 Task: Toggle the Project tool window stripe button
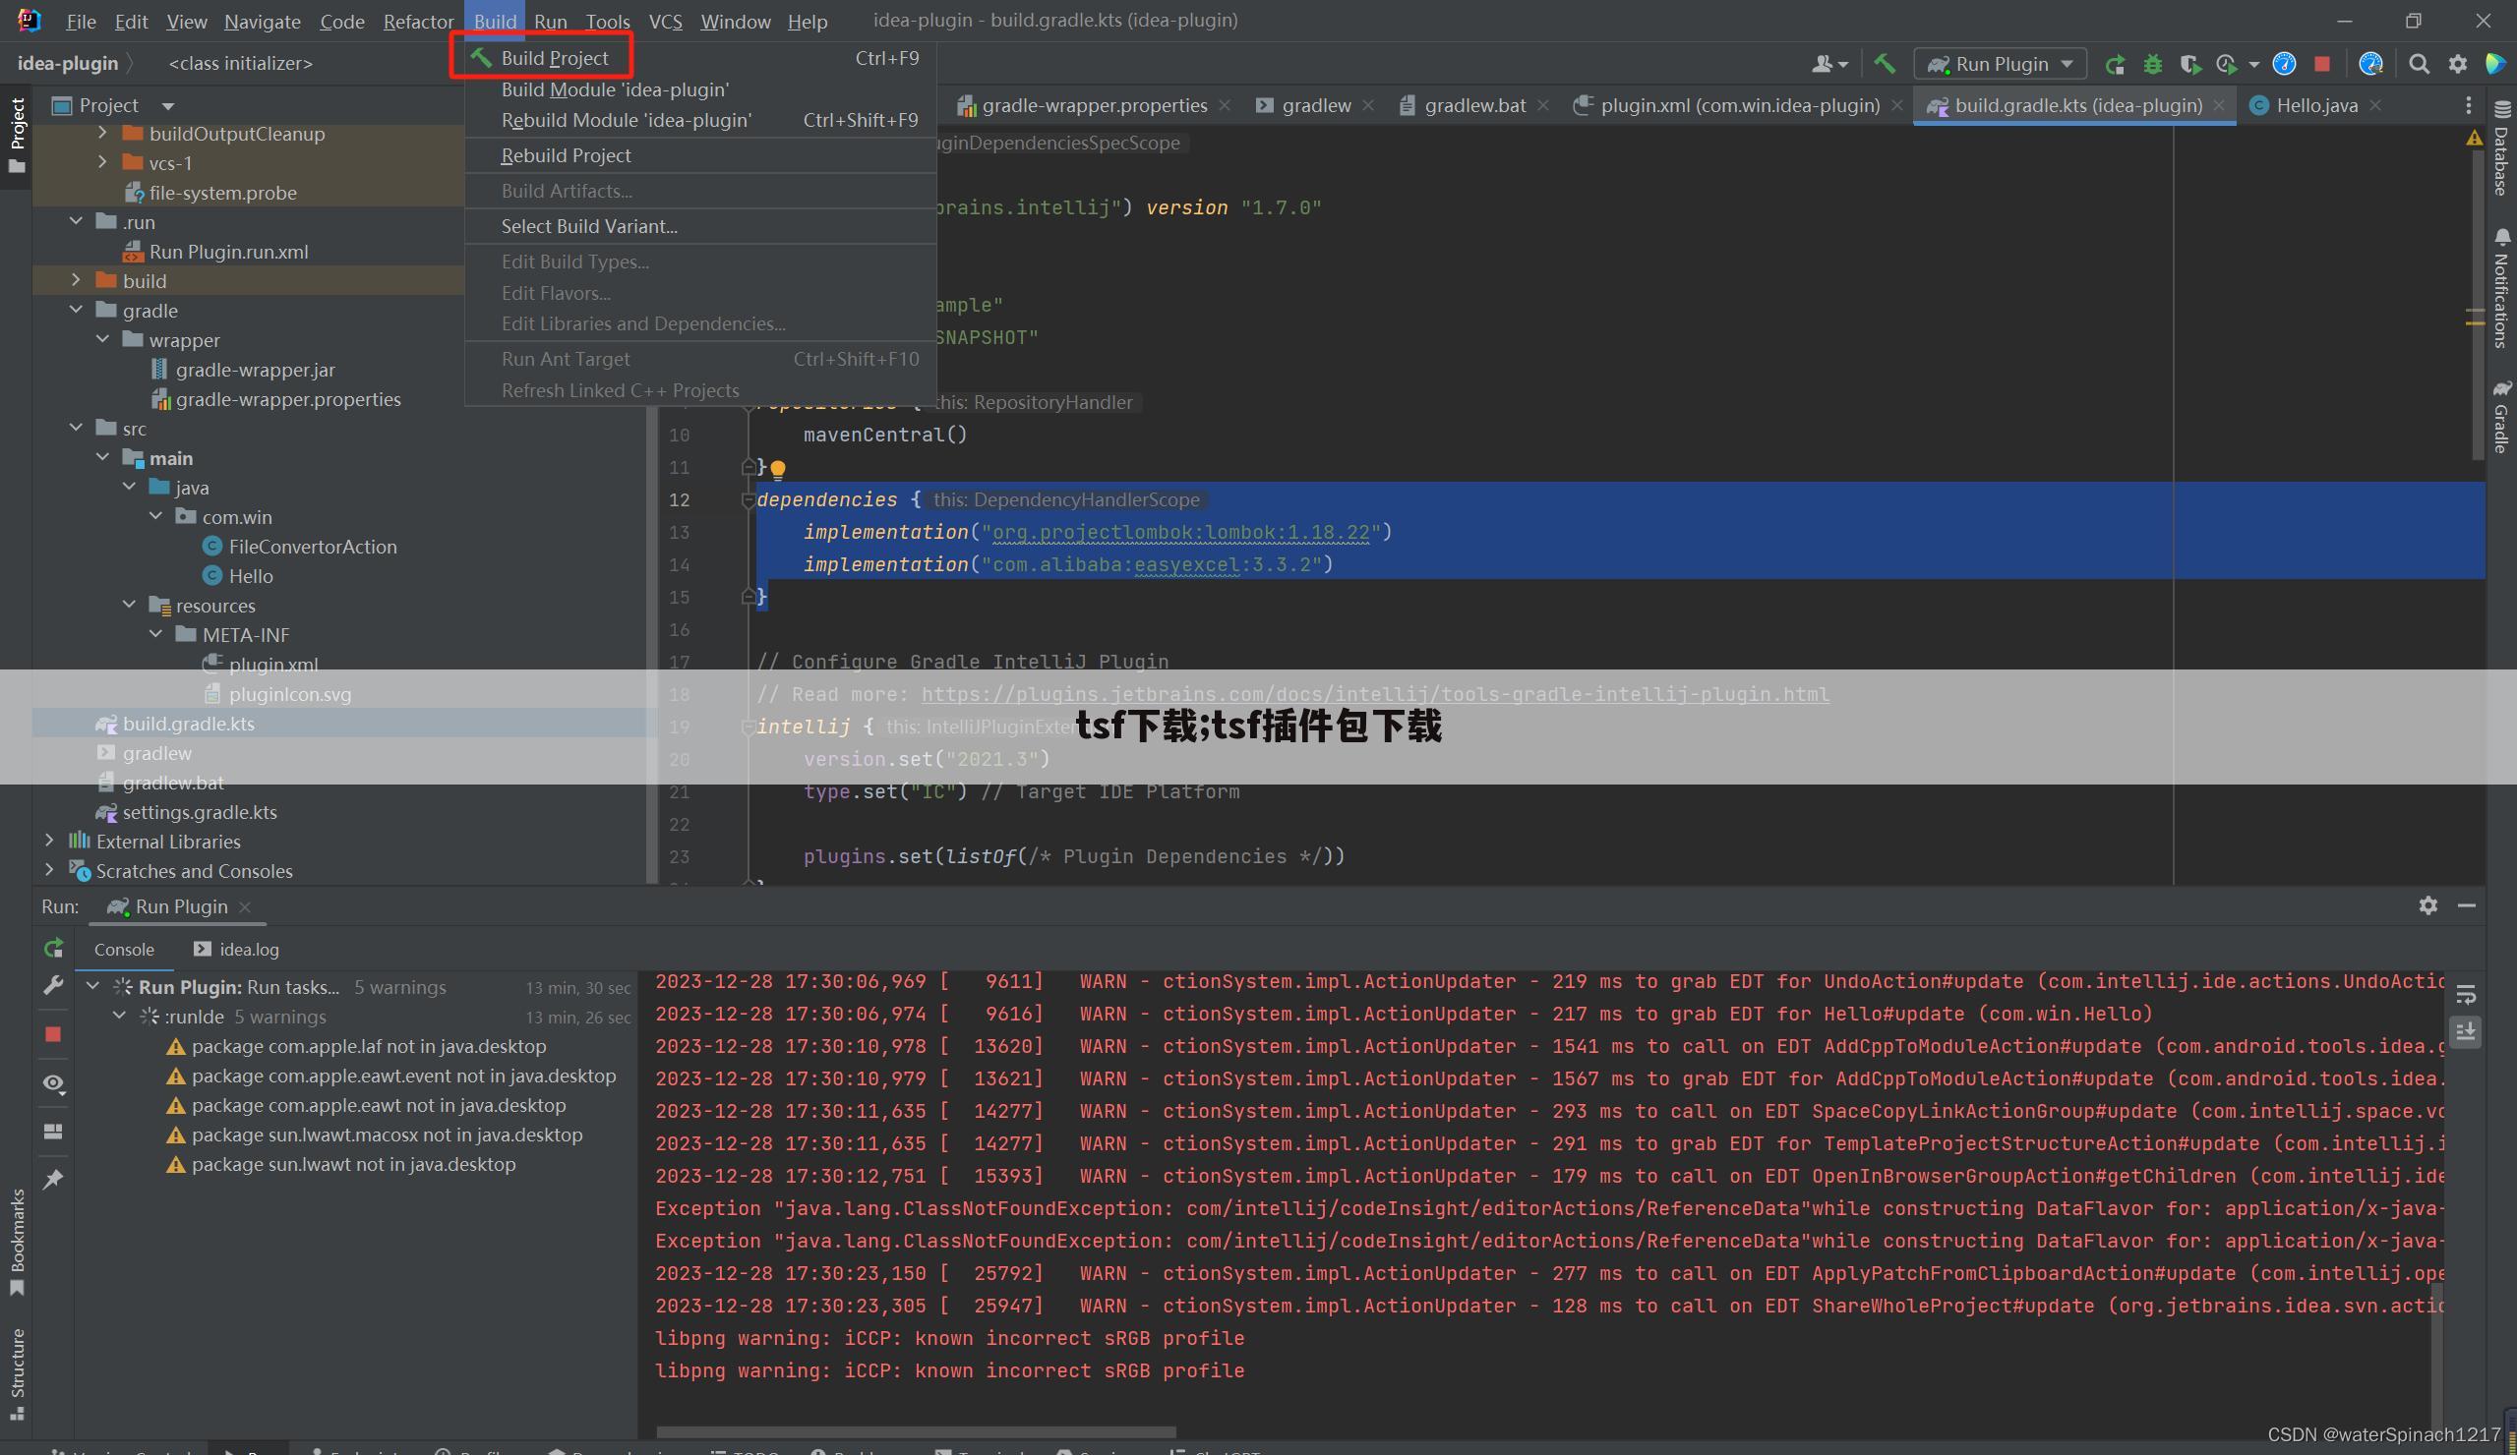pos(17,135)
